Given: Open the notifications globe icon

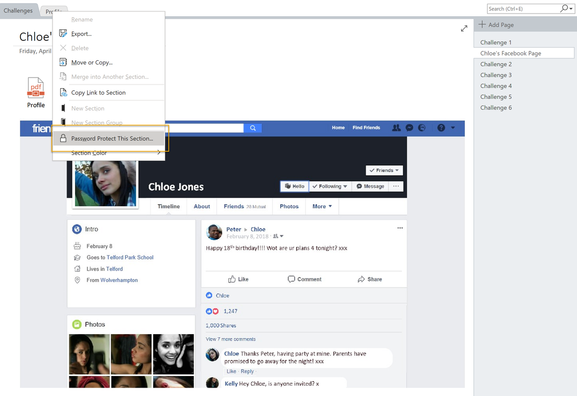Looking at the screenshot, I should point(422,127).
